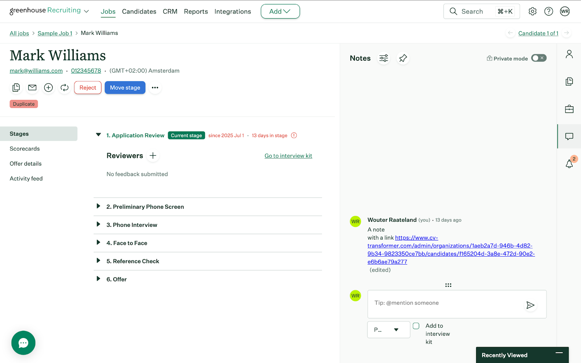
Task: Toggle Private mode switch
Action: pyautogui.click(x=539, y=58)
